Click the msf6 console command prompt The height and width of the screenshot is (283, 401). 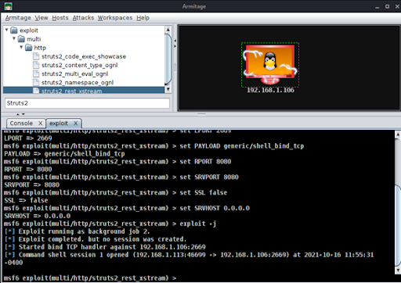(x=90, y=278)
